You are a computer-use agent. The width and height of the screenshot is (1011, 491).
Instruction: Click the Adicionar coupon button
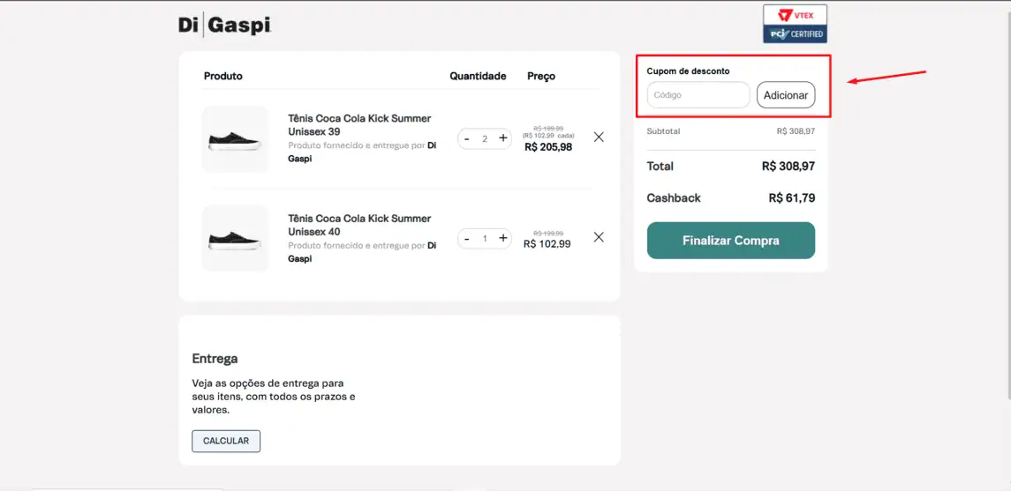pos(785,94)
